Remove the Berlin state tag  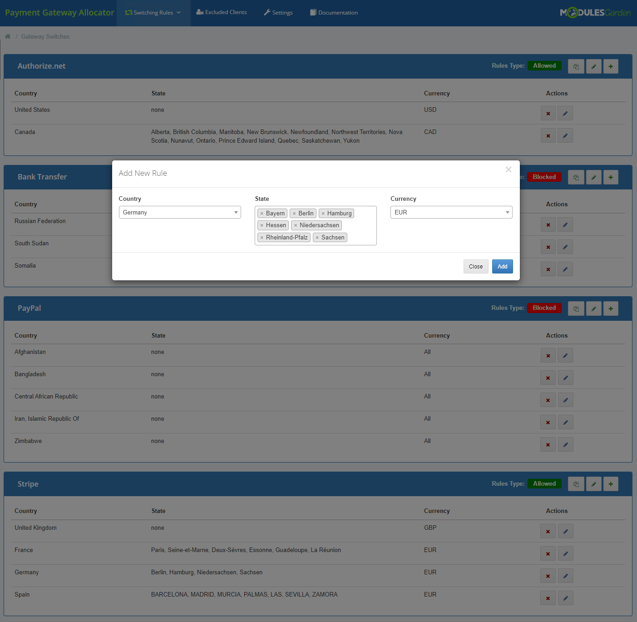(295, 213)
